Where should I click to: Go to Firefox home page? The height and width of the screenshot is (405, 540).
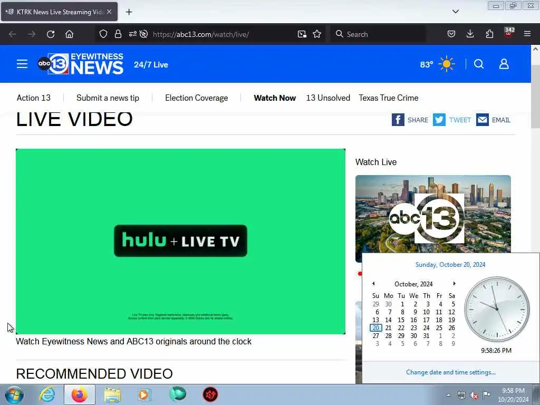coord(69,34)
